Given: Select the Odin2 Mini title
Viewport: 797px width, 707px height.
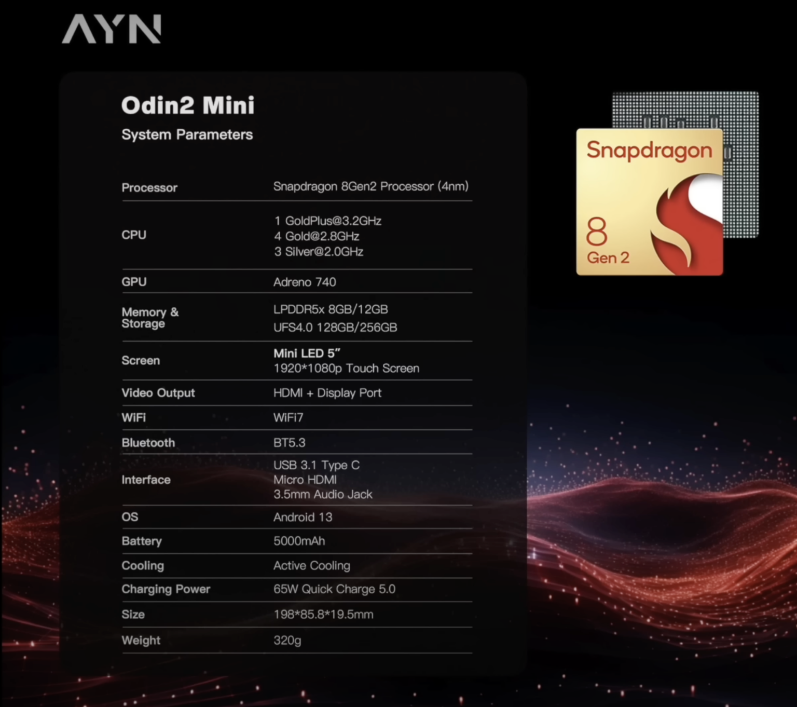Looking at the screenshot, I should coord(188,105).
